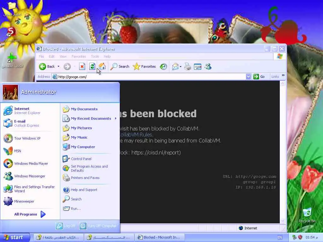Screen dimensions: 323x242
Task: Open the File menu
Action: [x=41, y=56]
